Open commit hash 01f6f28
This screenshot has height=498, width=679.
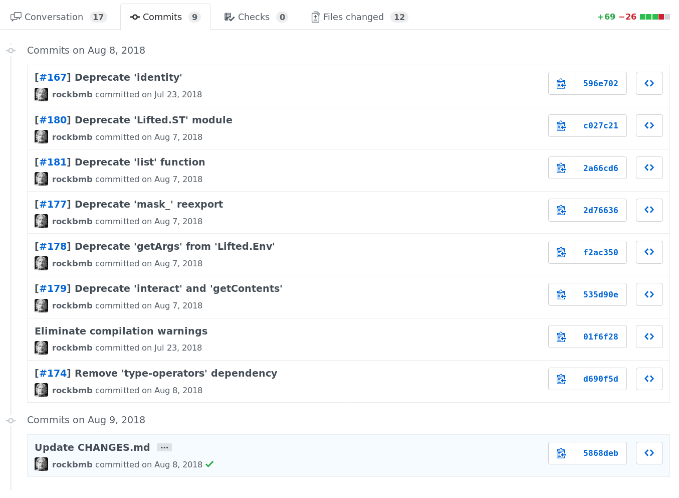[x=601, y=337]
